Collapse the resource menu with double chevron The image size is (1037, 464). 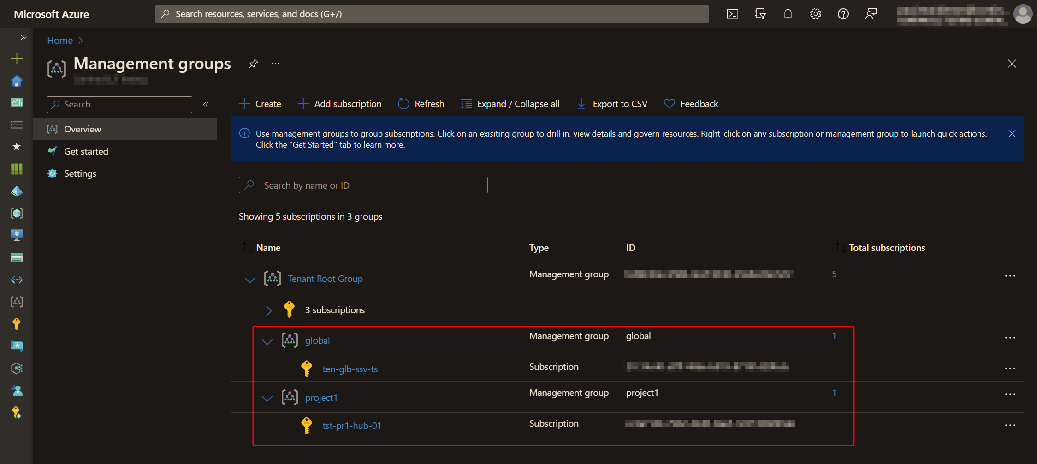point(206,105)
